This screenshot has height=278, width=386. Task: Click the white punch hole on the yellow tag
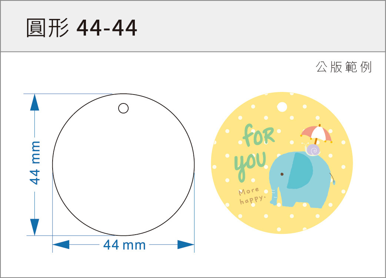click(x=282, y=107)
